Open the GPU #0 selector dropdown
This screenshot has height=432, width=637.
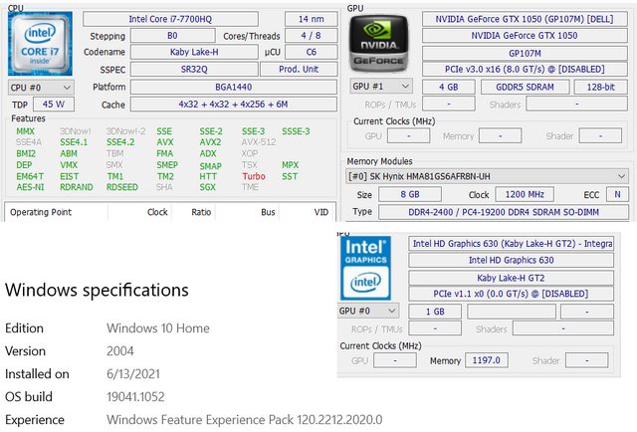pyautogui.click(x=368, y=311)
